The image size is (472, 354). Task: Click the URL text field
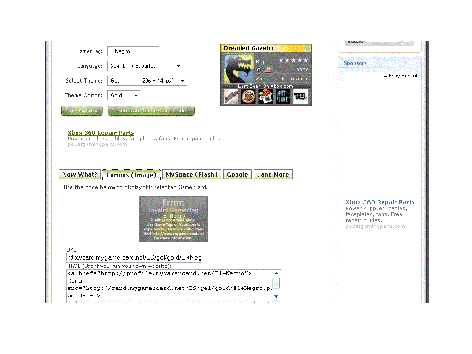pos(134,258)
